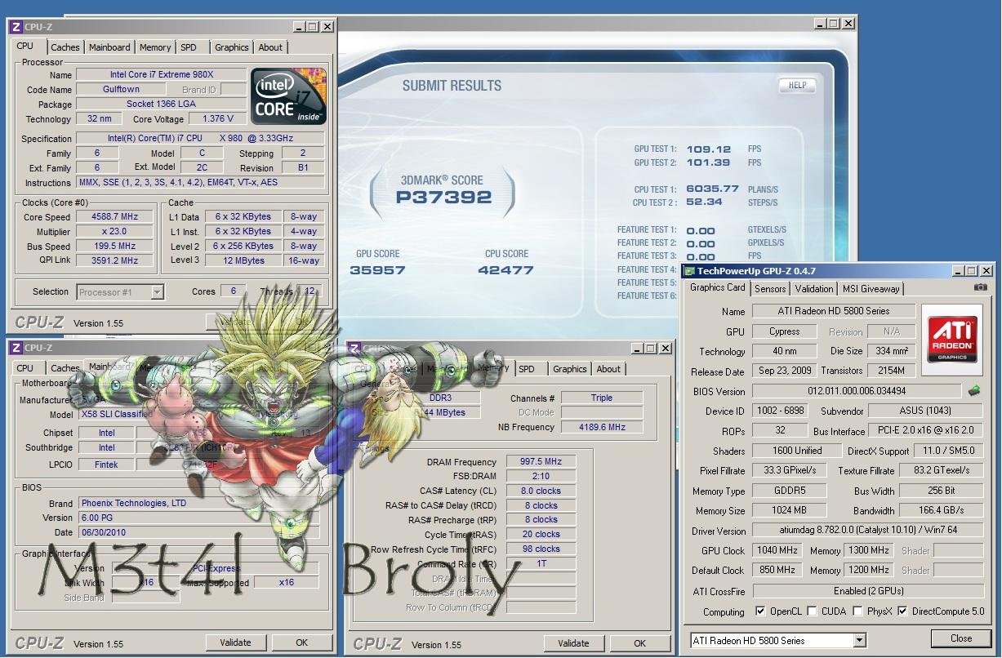Open the Mainboard tab in top CPU-Z window
The height and width of the screenshot is (658, 1002).
109,47
